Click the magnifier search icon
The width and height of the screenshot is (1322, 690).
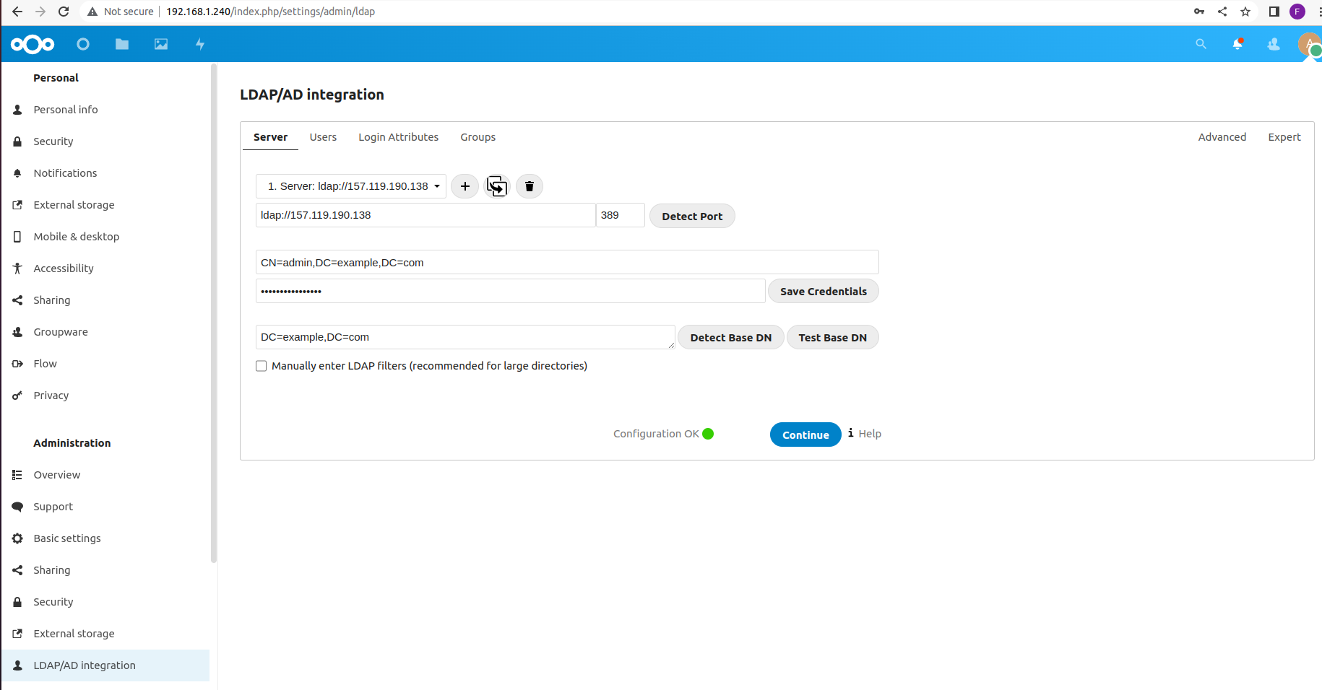click(1201, 44)
